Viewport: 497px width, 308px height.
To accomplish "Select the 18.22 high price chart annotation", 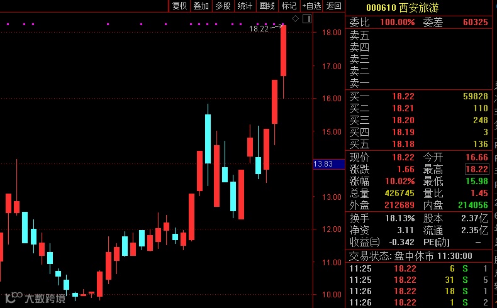I will point(259,29).
